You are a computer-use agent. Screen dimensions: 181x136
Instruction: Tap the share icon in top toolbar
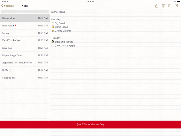pyautogui.click(x=157, y=6)
